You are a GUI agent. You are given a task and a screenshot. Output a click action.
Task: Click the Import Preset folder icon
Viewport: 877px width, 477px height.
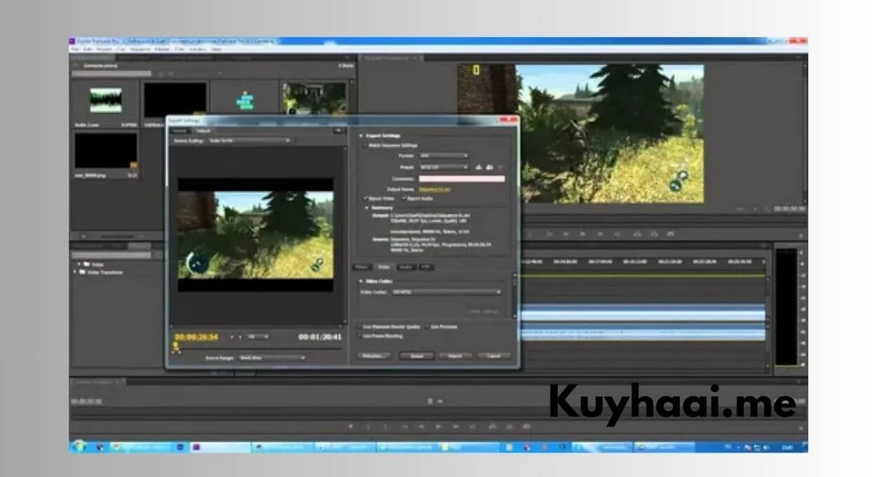pos(490,167)
